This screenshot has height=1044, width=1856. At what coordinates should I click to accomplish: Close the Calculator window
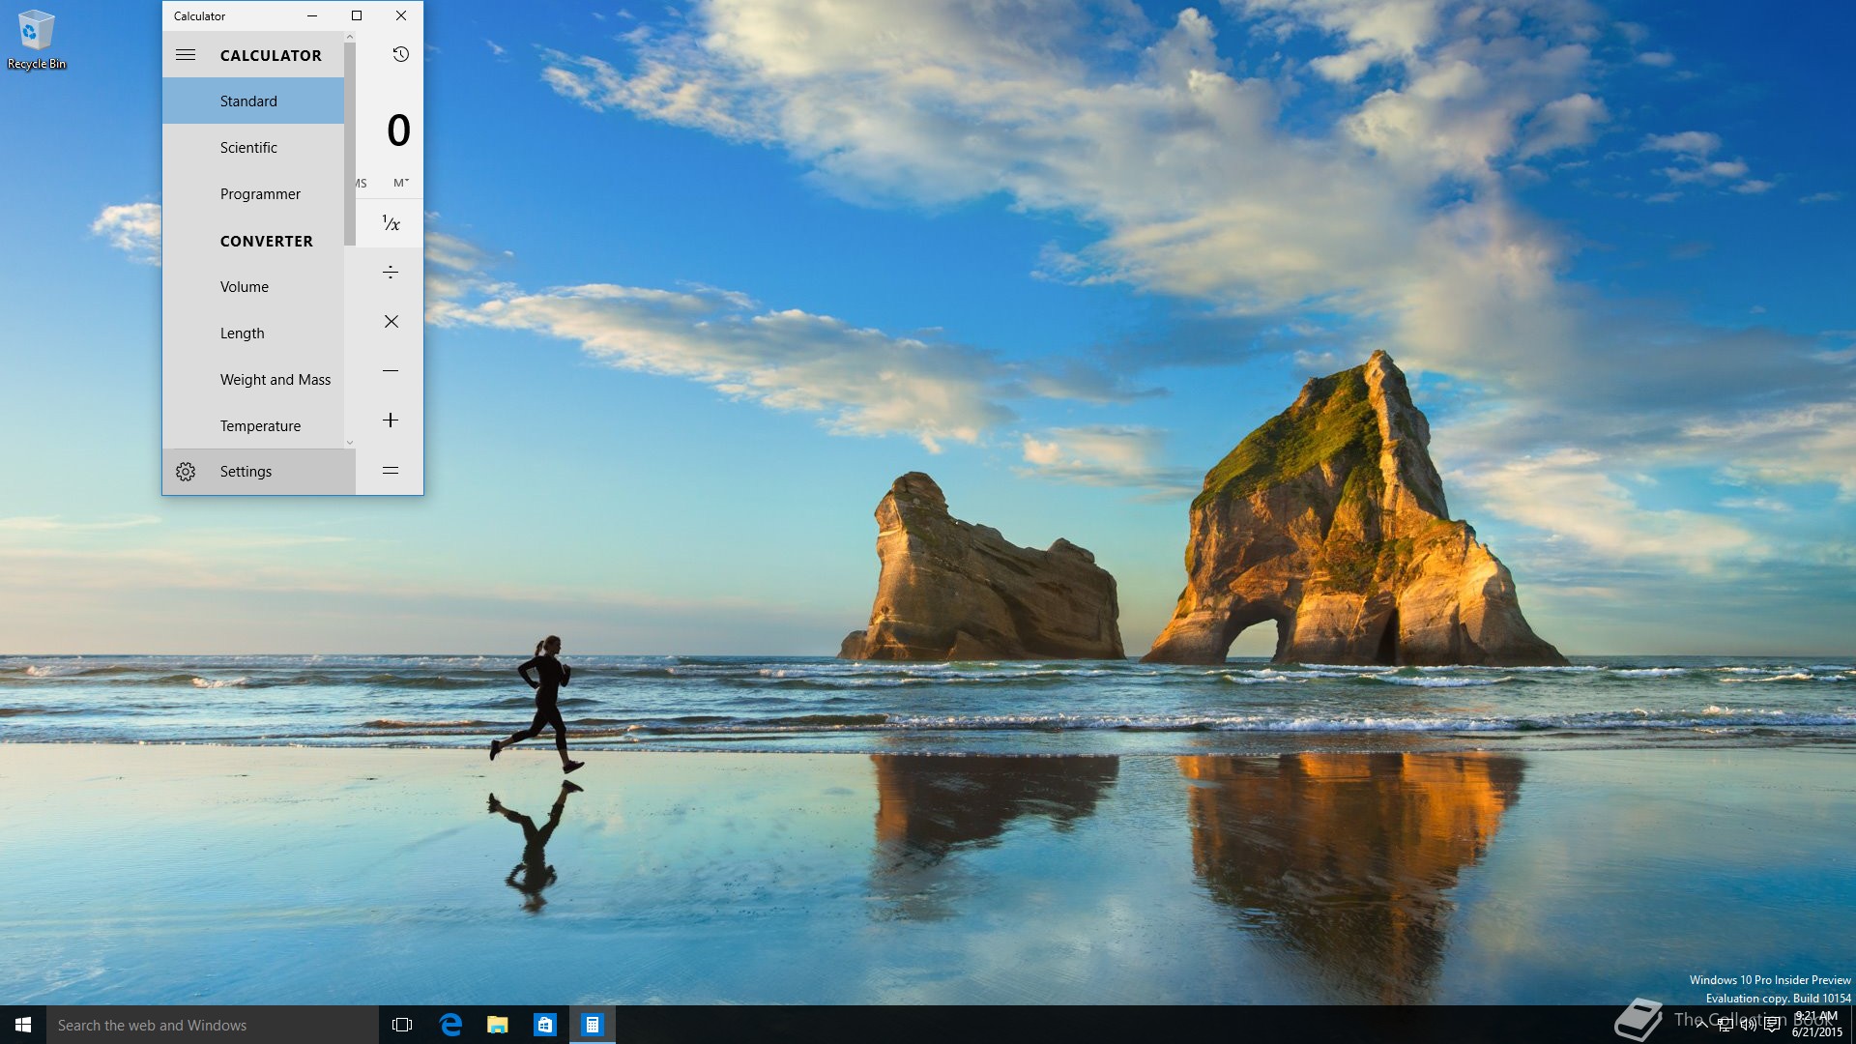coord(401,15)
